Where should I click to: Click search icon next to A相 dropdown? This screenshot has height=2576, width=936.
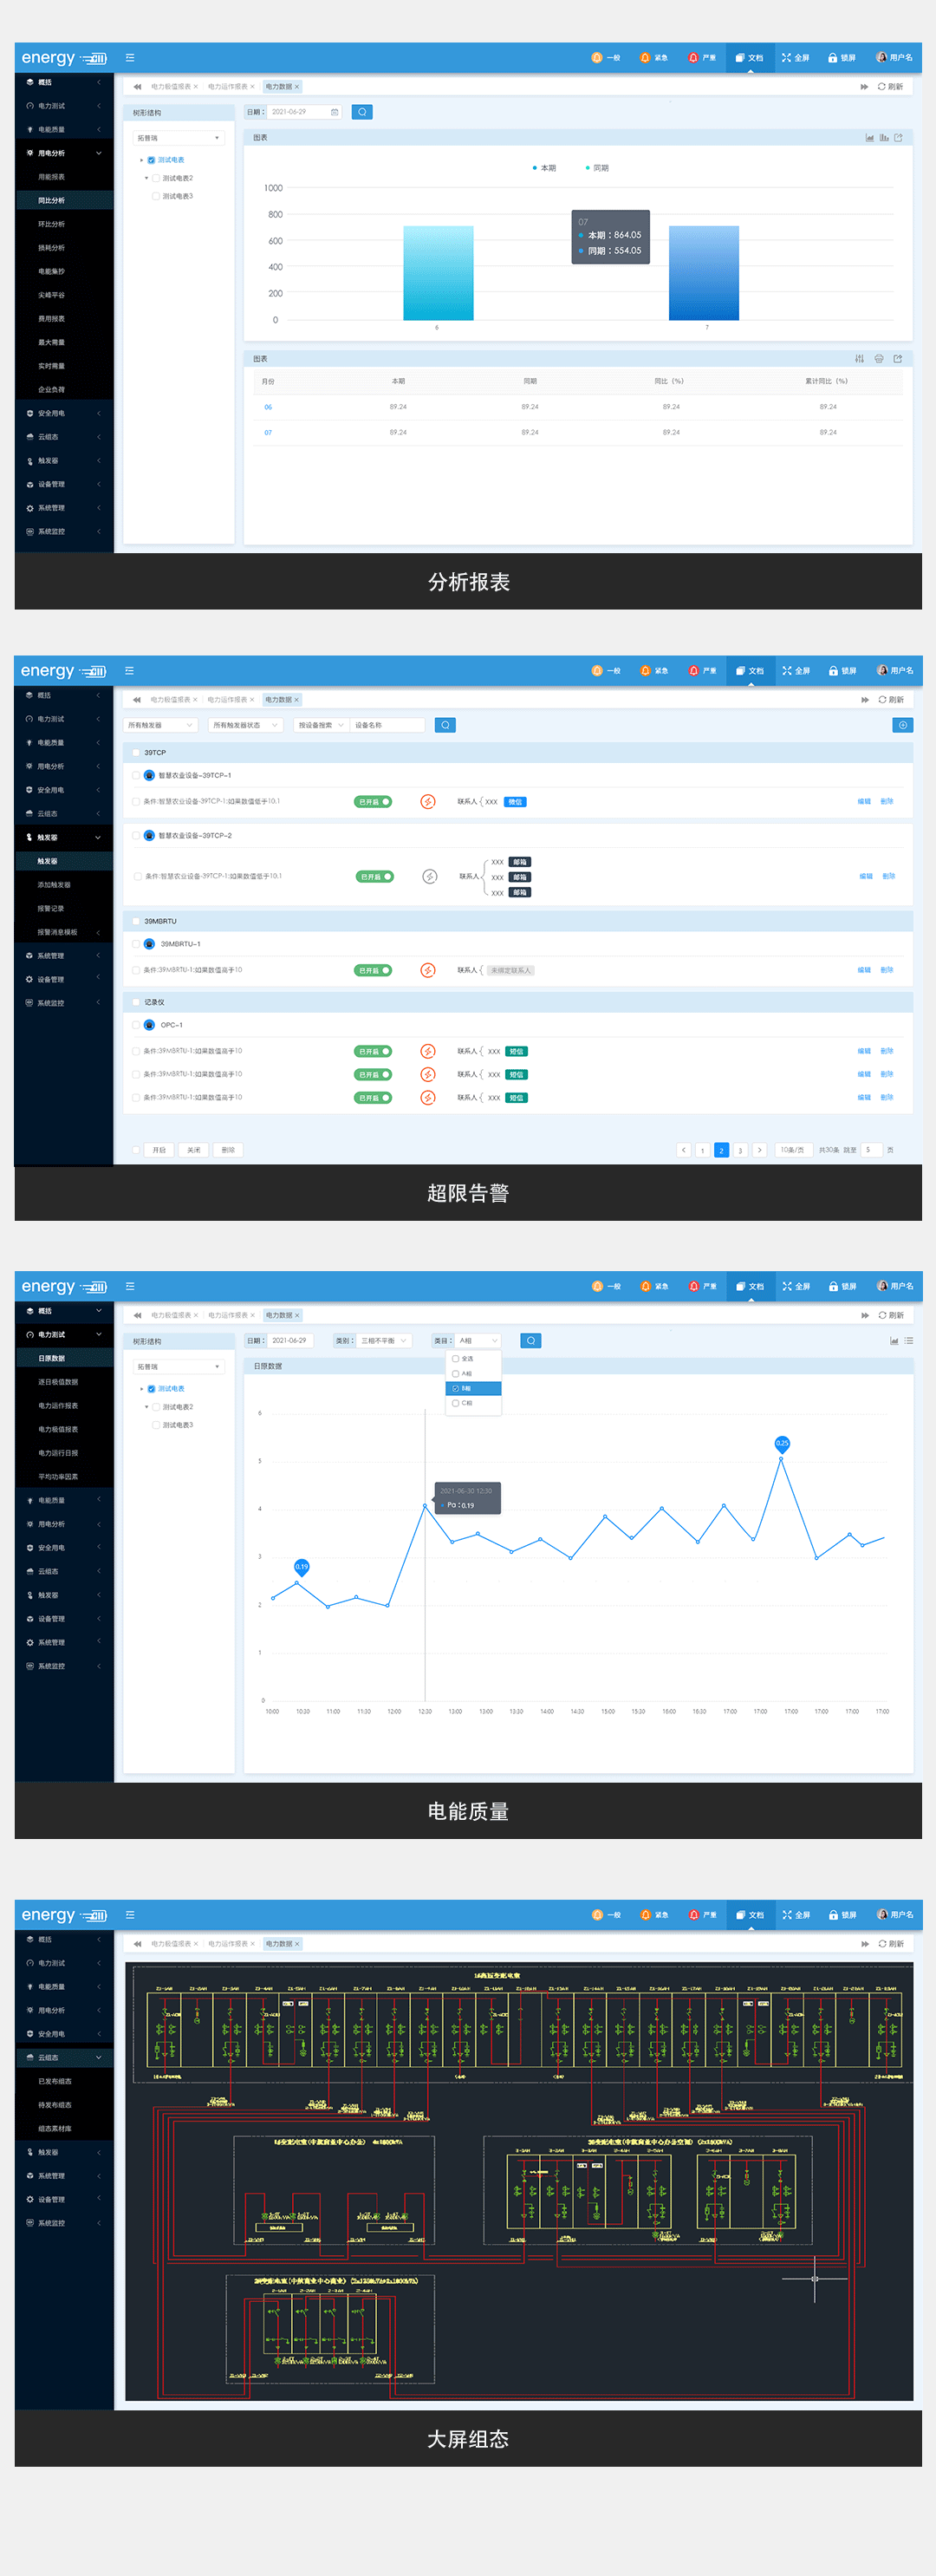[x=531, y=1340]
